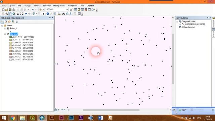The image size is (215, 121).
Task: Close the ОВР notification popup
Action: pyautogui.click(x=213, y=110)
